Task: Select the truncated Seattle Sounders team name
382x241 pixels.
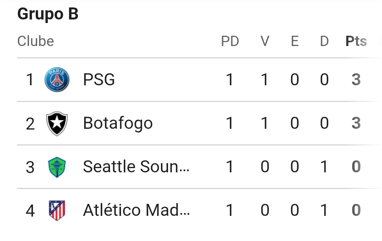Action: pos(136,167)
